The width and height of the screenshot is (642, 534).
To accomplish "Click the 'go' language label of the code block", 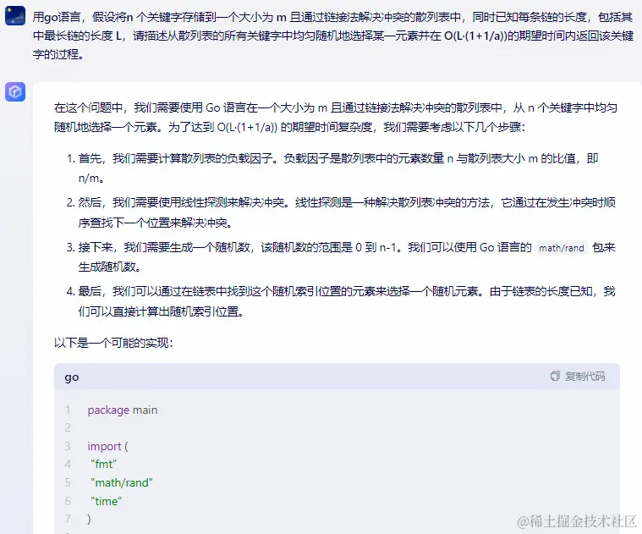I will point(72,377).
